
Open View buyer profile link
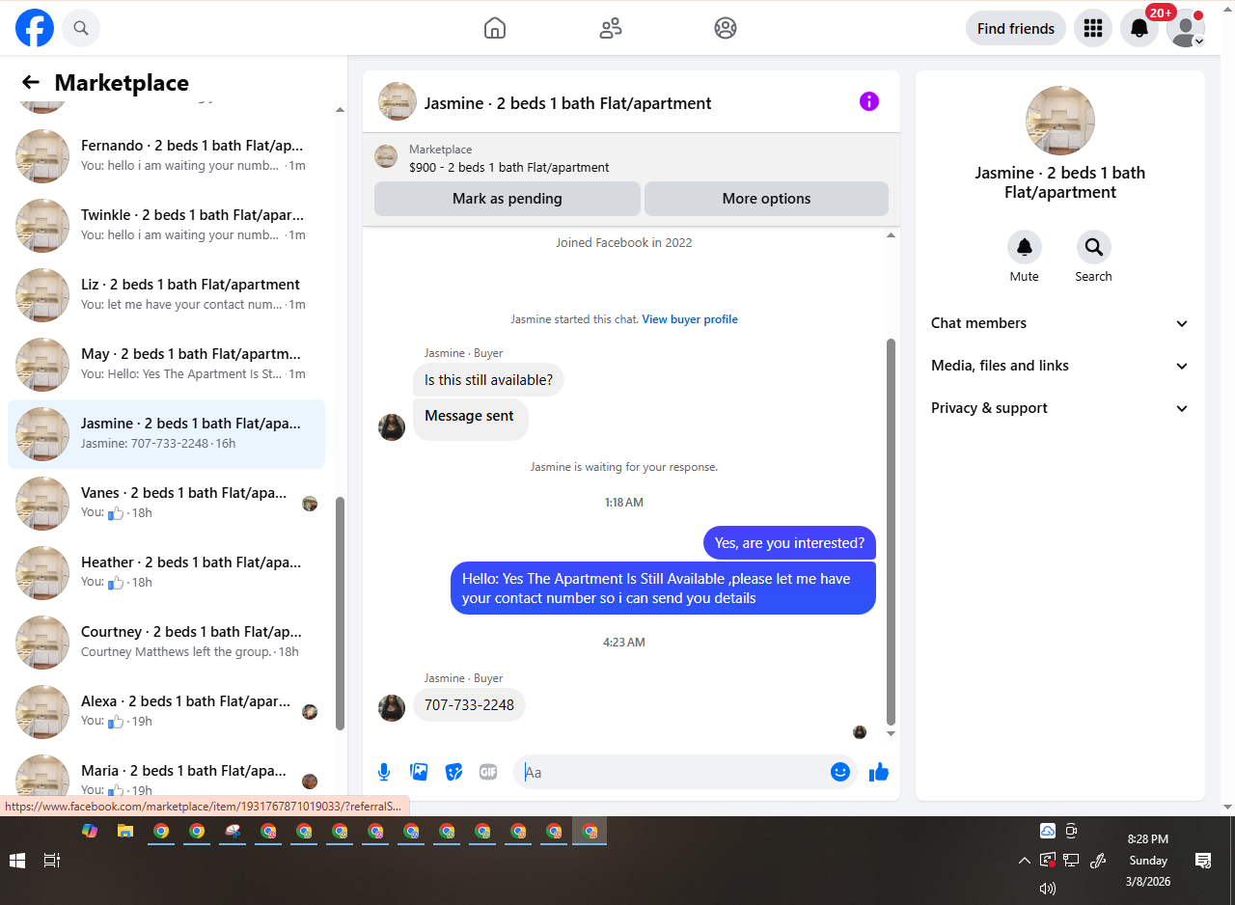pyautogui.click(x=690, y=319)
